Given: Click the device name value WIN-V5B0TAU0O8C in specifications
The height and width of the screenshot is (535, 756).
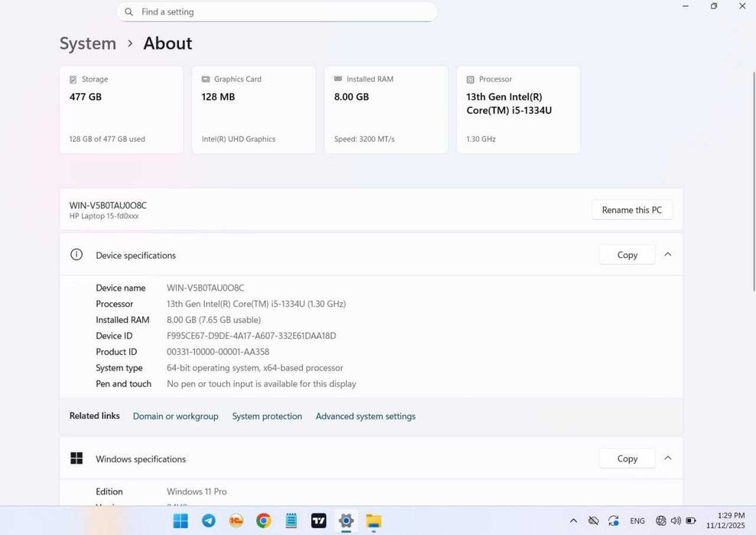Looking at the screenshot, I should tap(205, 288).
